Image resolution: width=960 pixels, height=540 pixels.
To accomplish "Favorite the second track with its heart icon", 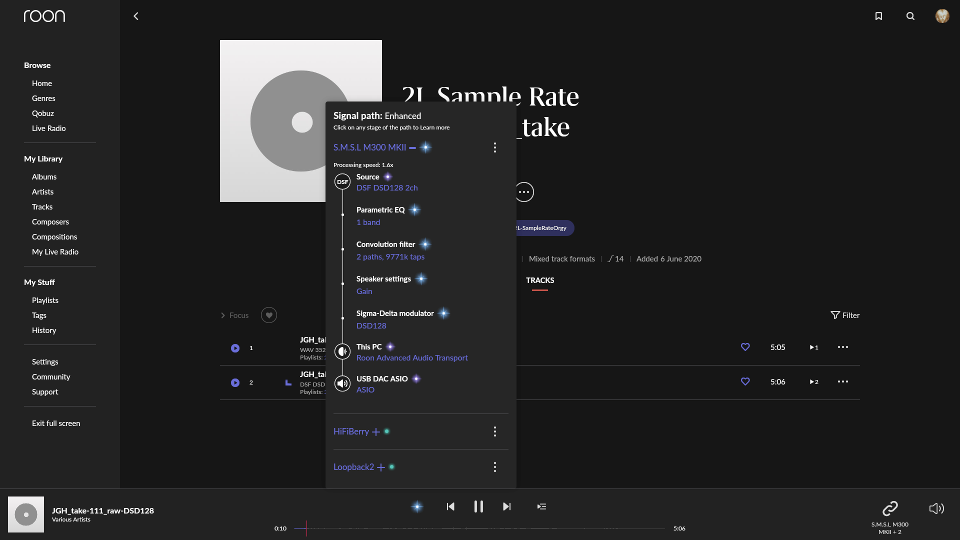I will coord(745,381).
